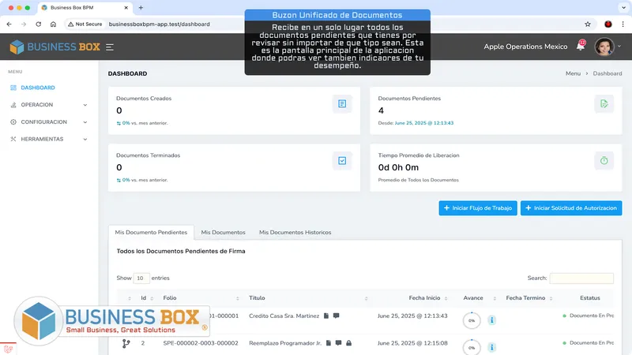
Task: Open a new browser tab
Action: coord(141,8)
